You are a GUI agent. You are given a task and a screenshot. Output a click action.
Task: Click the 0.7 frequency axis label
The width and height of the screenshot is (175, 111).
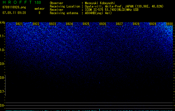coord(2,92)
